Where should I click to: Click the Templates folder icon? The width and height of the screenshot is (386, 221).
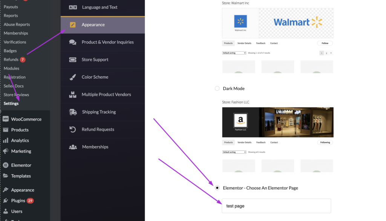6,176
